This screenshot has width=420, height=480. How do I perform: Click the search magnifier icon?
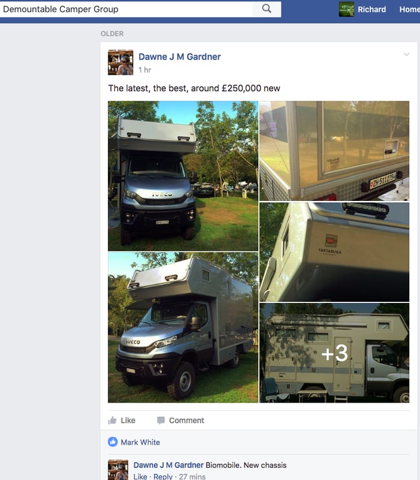pos(267,9)
